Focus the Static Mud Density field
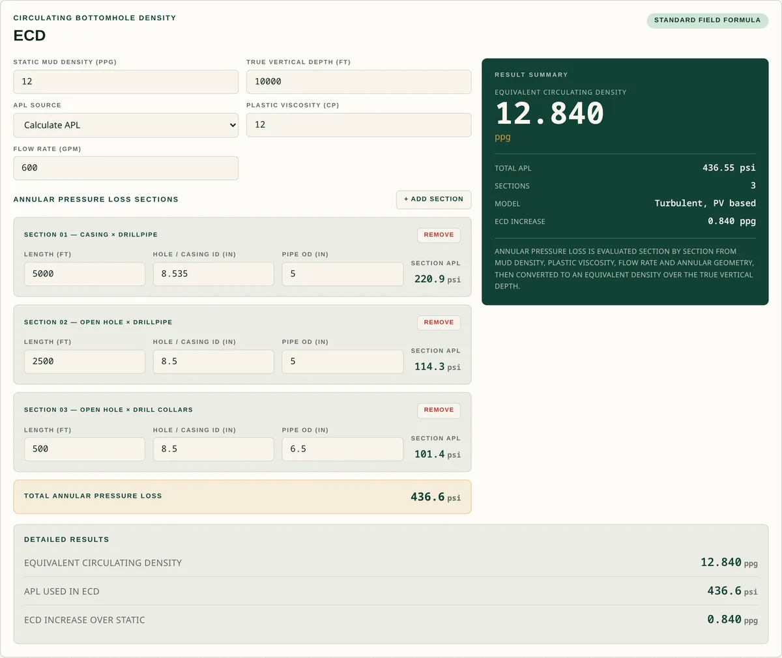The image size is (782, 658). (x=126, y=81)
